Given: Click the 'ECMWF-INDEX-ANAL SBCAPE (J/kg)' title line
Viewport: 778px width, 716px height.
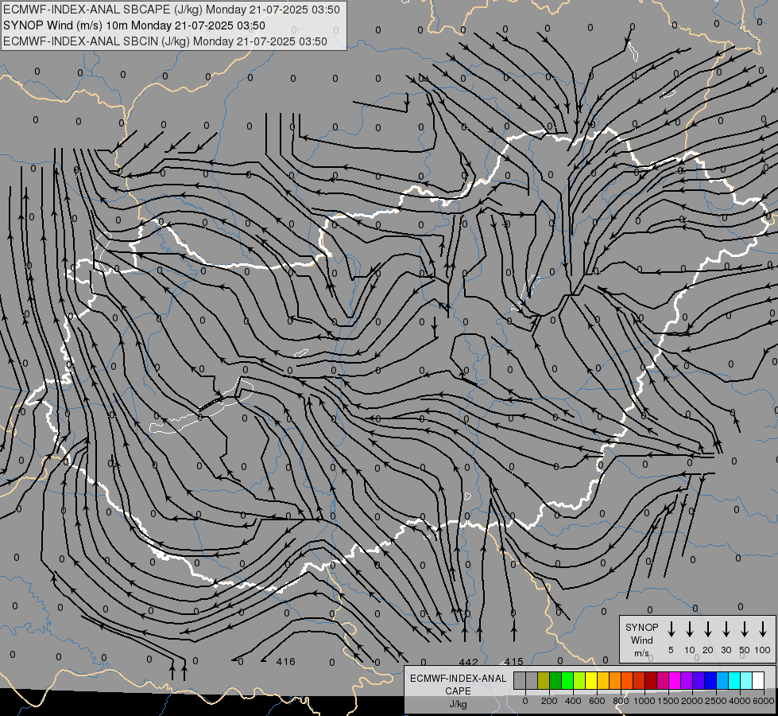Looking at the screenshot, I should click(172, 10).
